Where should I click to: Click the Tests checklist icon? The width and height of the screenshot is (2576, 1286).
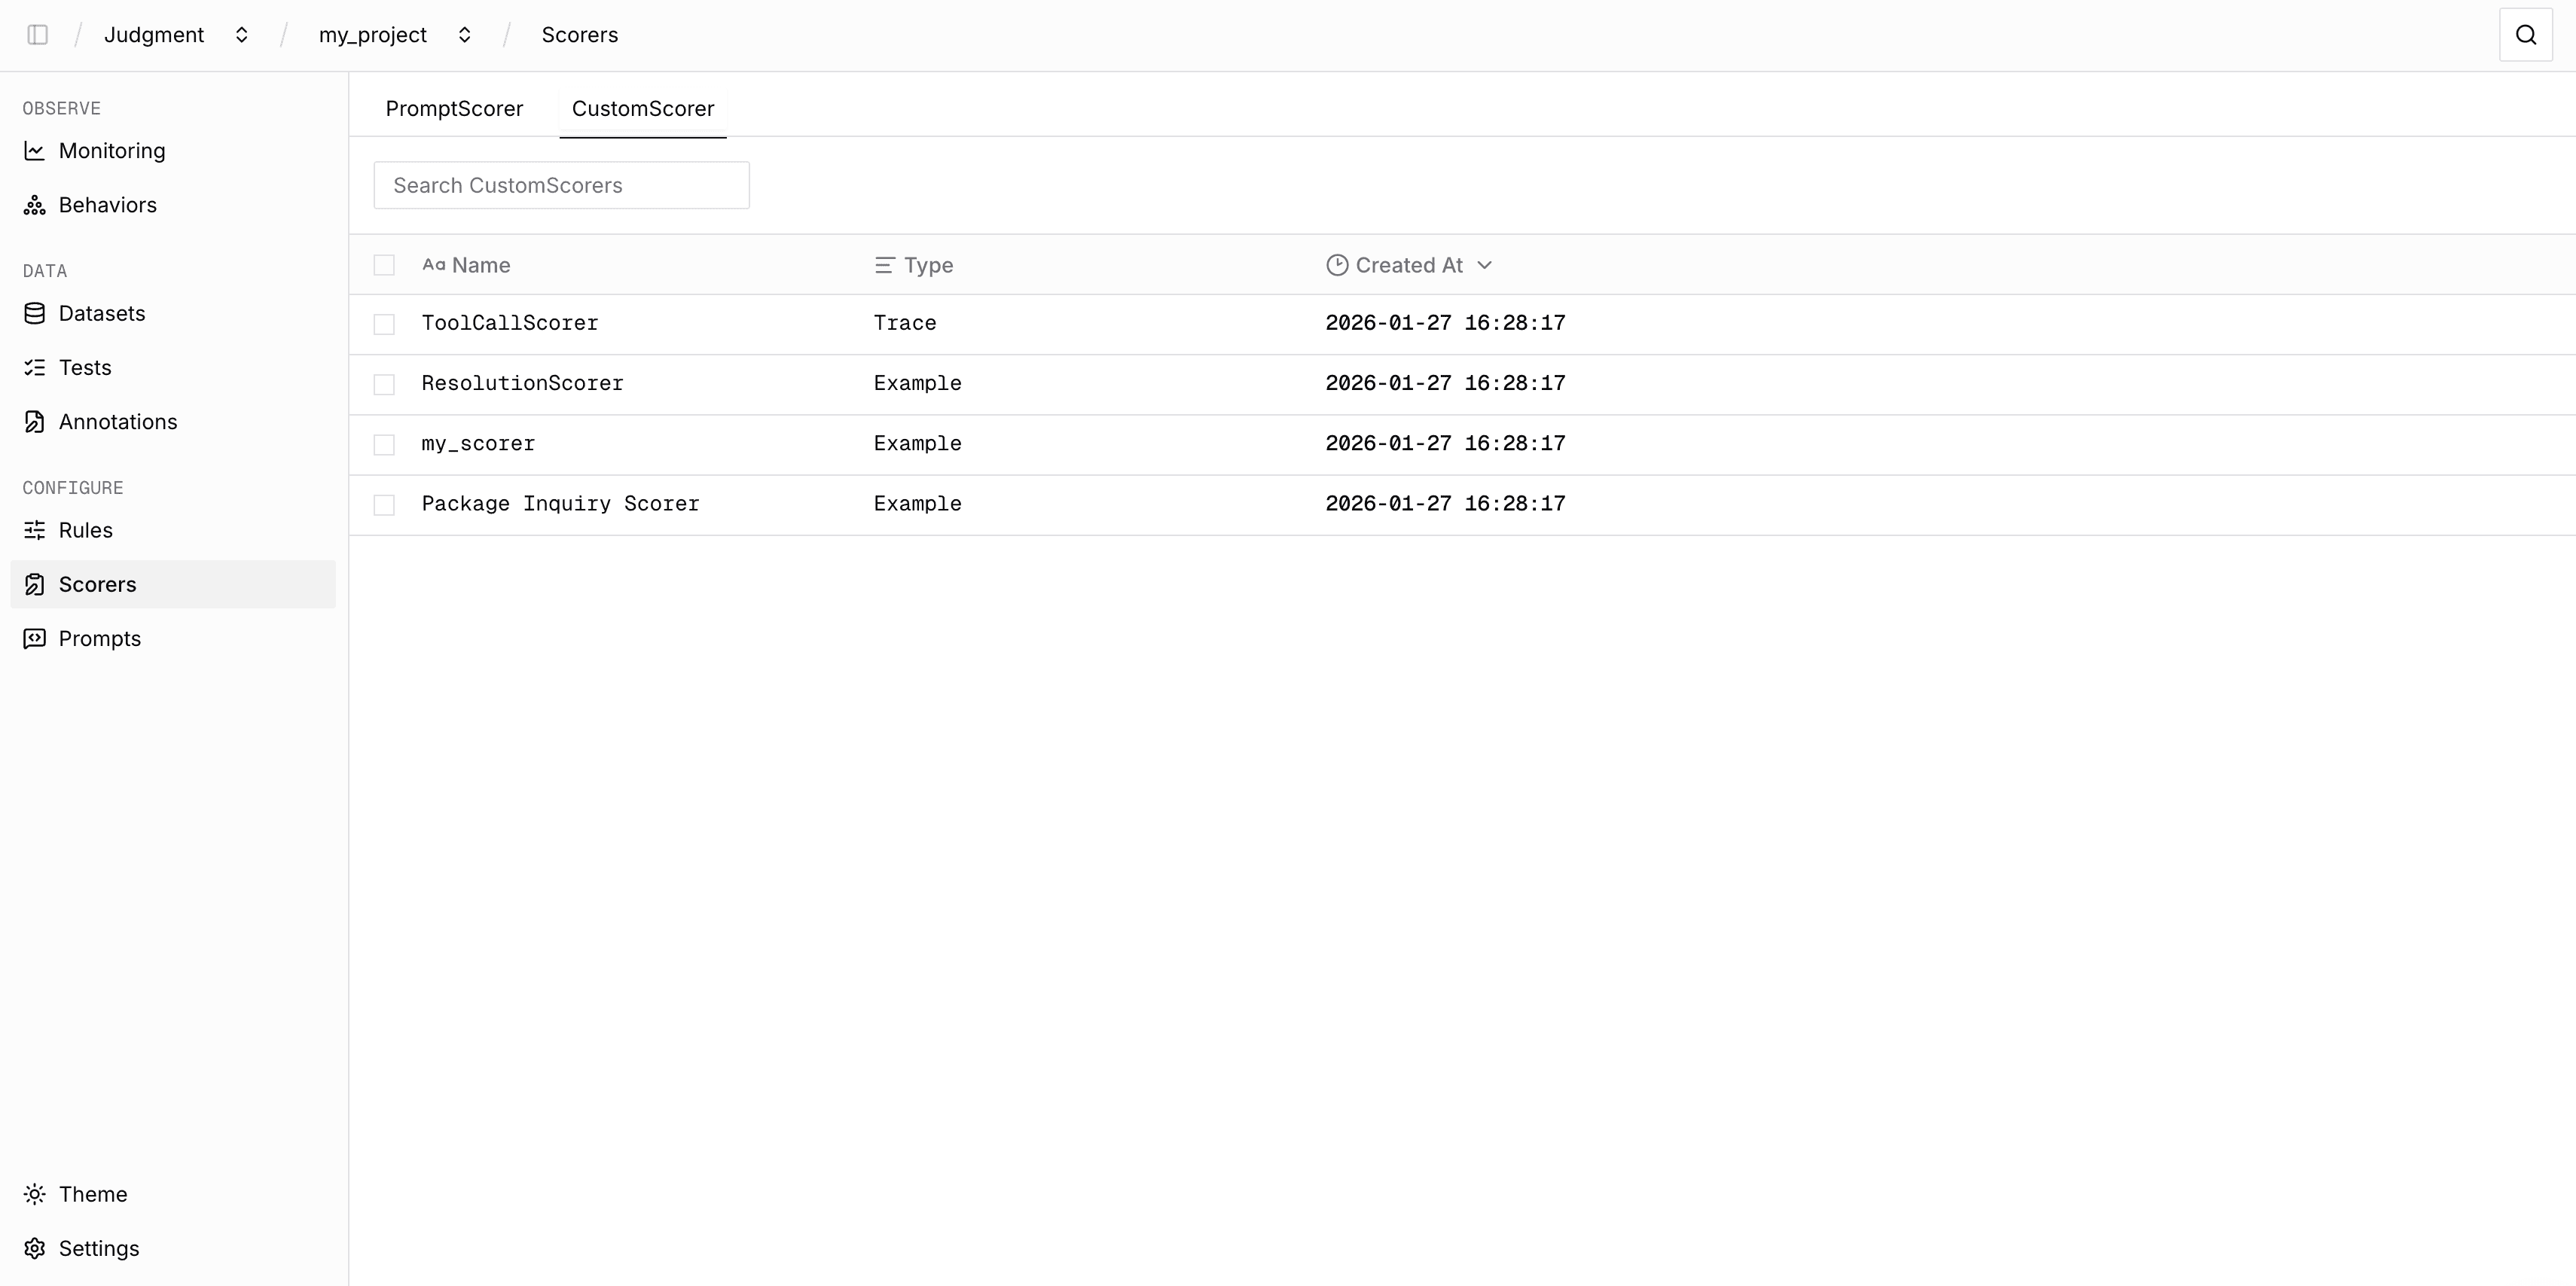34,367
